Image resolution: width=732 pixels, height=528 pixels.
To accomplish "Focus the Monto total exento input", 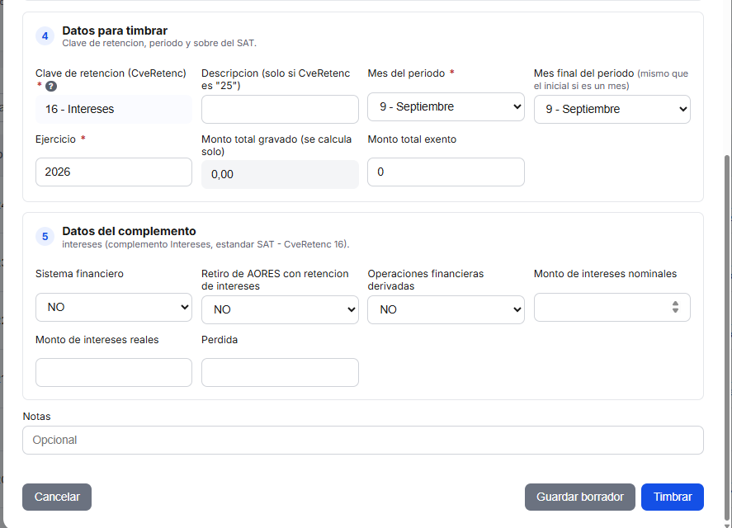I will click(x=446, y=172).
